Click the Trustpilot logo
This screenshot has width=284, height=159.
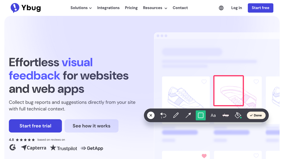tap(64, 148)
